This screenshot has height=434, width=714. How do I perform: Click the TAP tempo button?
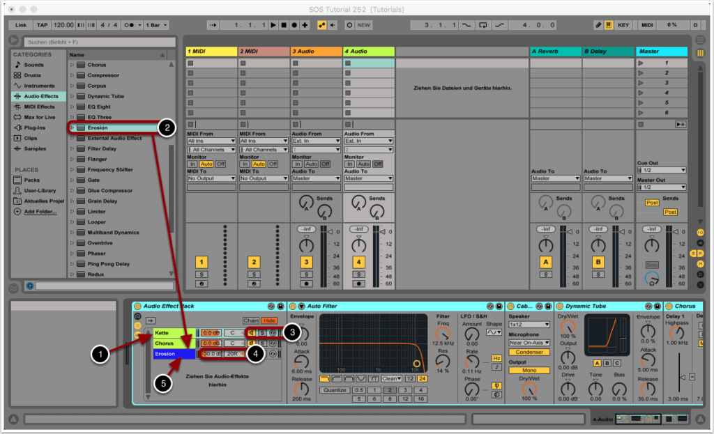pyautogui.click(x=42, y=25)
